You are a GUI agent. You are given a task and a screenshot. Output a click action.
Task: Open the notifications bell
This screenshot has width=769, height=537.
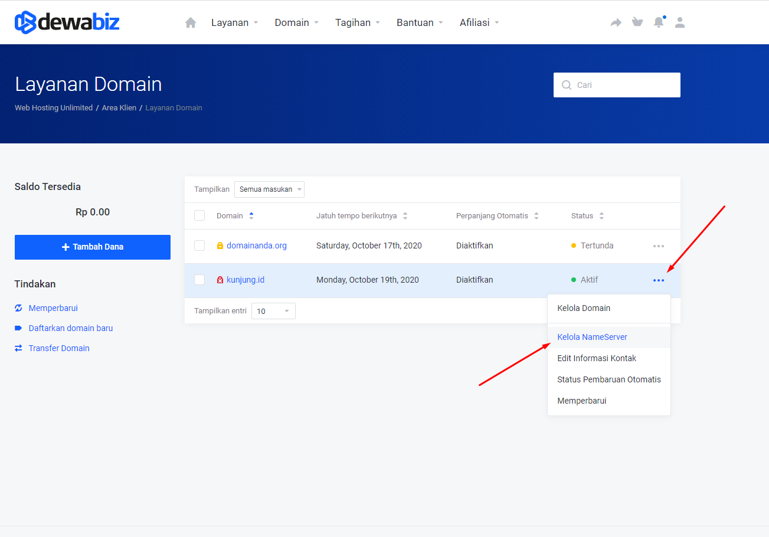tap(659, 22)
